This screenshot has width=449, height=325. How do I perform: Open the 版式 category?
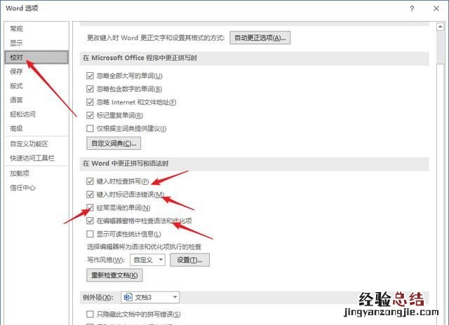pyautogui.click(x=16, y=85)
